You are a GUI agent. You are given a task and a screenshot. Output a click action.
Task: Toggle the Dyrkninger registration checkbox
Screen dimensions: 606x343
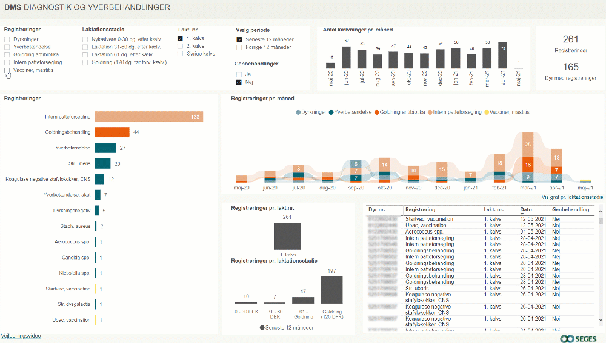coord(7,39)
